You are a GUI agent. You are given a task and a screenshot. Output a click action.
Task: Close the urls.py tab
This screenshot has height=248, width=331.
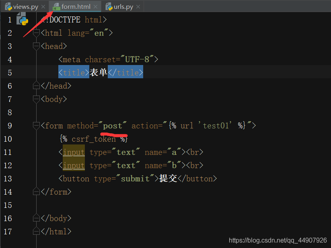[x=138, y=7]
